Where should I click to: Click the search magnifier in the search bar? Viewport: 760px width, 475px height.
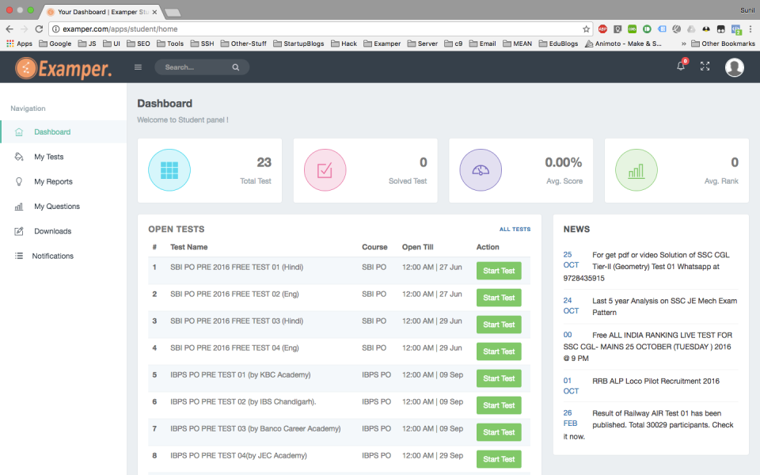tap(235, 67)
